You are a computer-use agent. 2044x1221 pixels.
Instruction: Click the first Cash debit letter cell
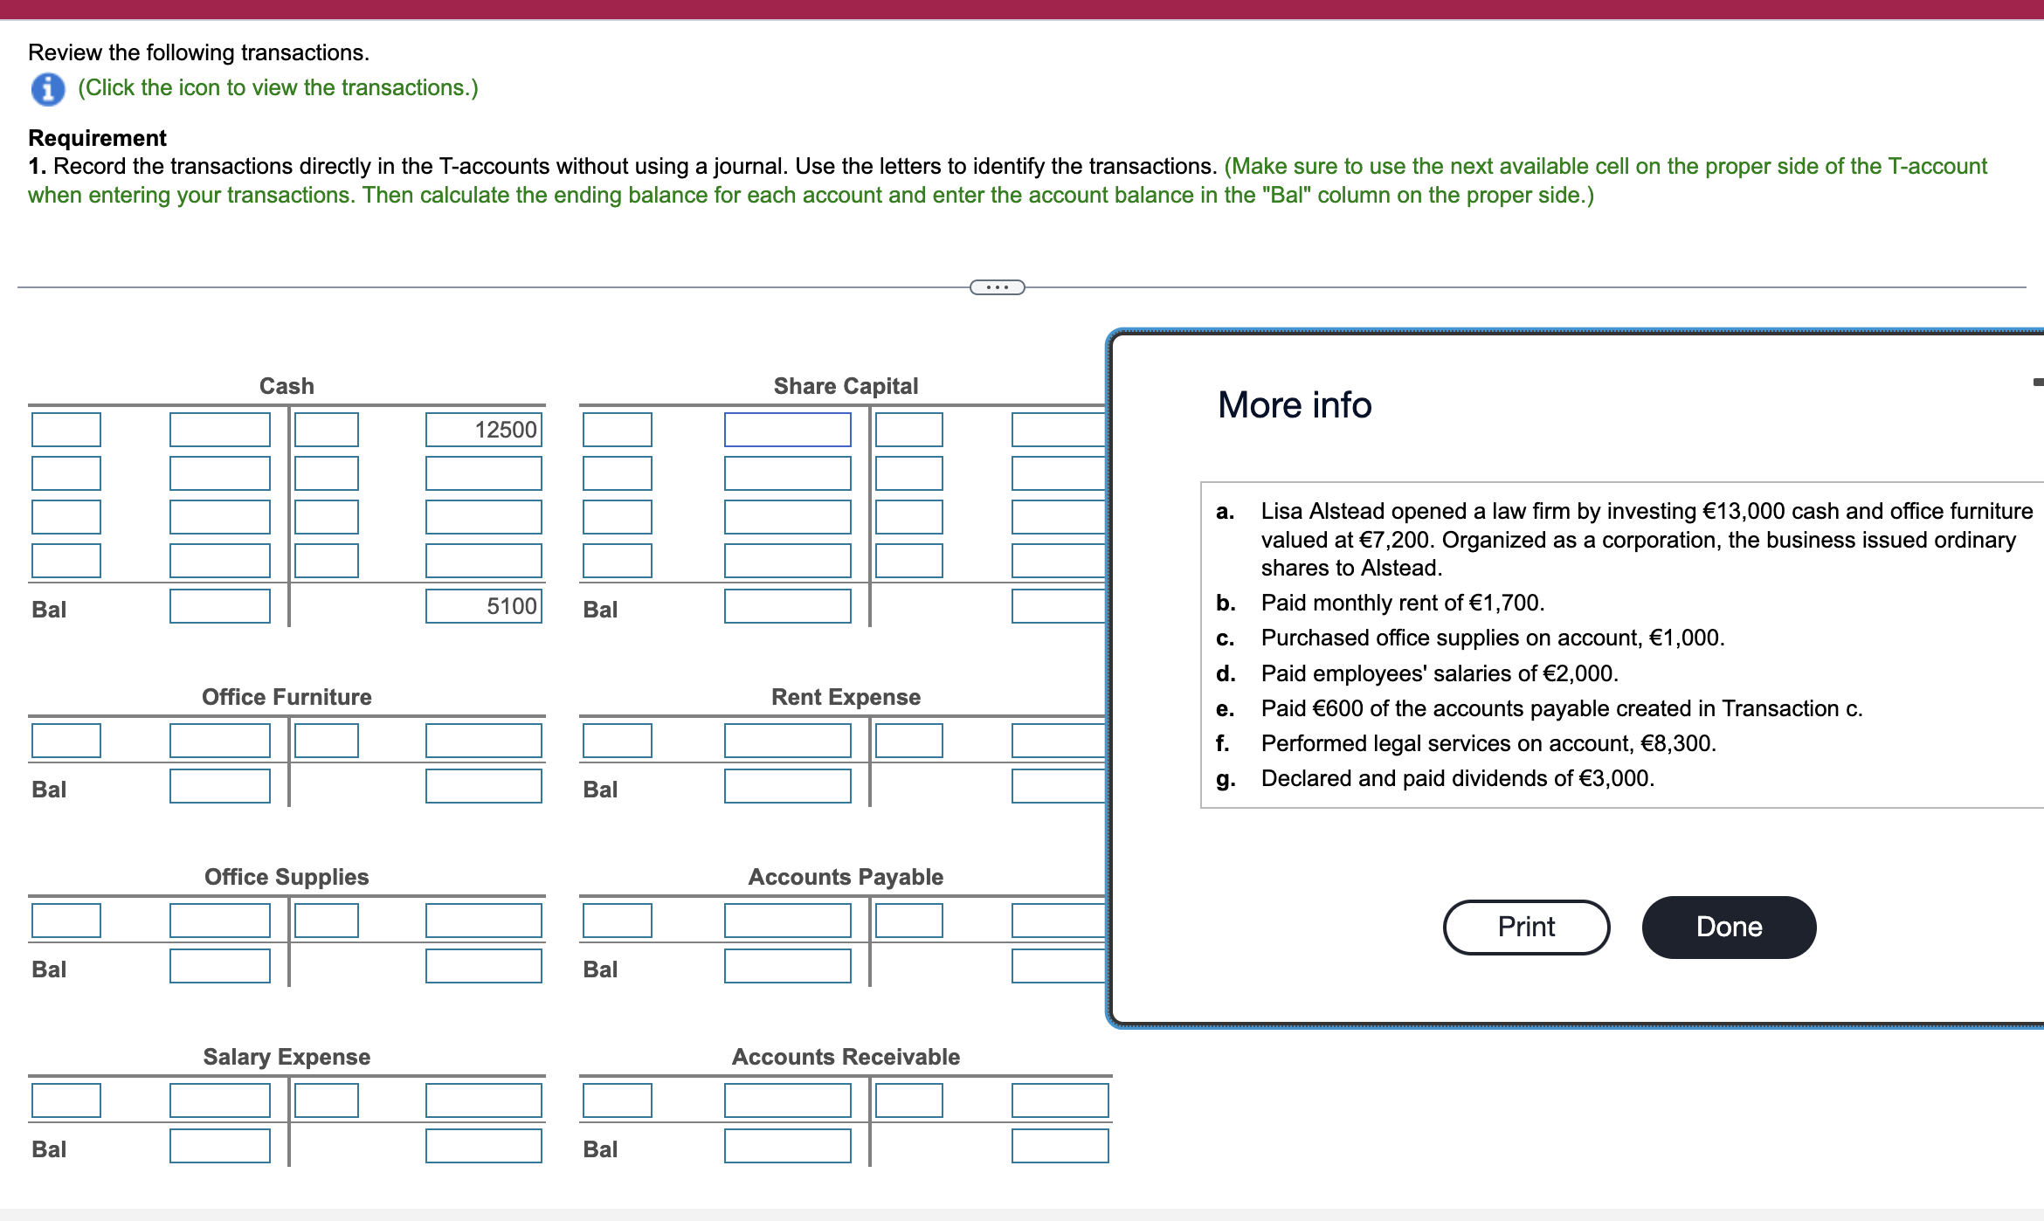pyautogui.click(x=66, y=430)
